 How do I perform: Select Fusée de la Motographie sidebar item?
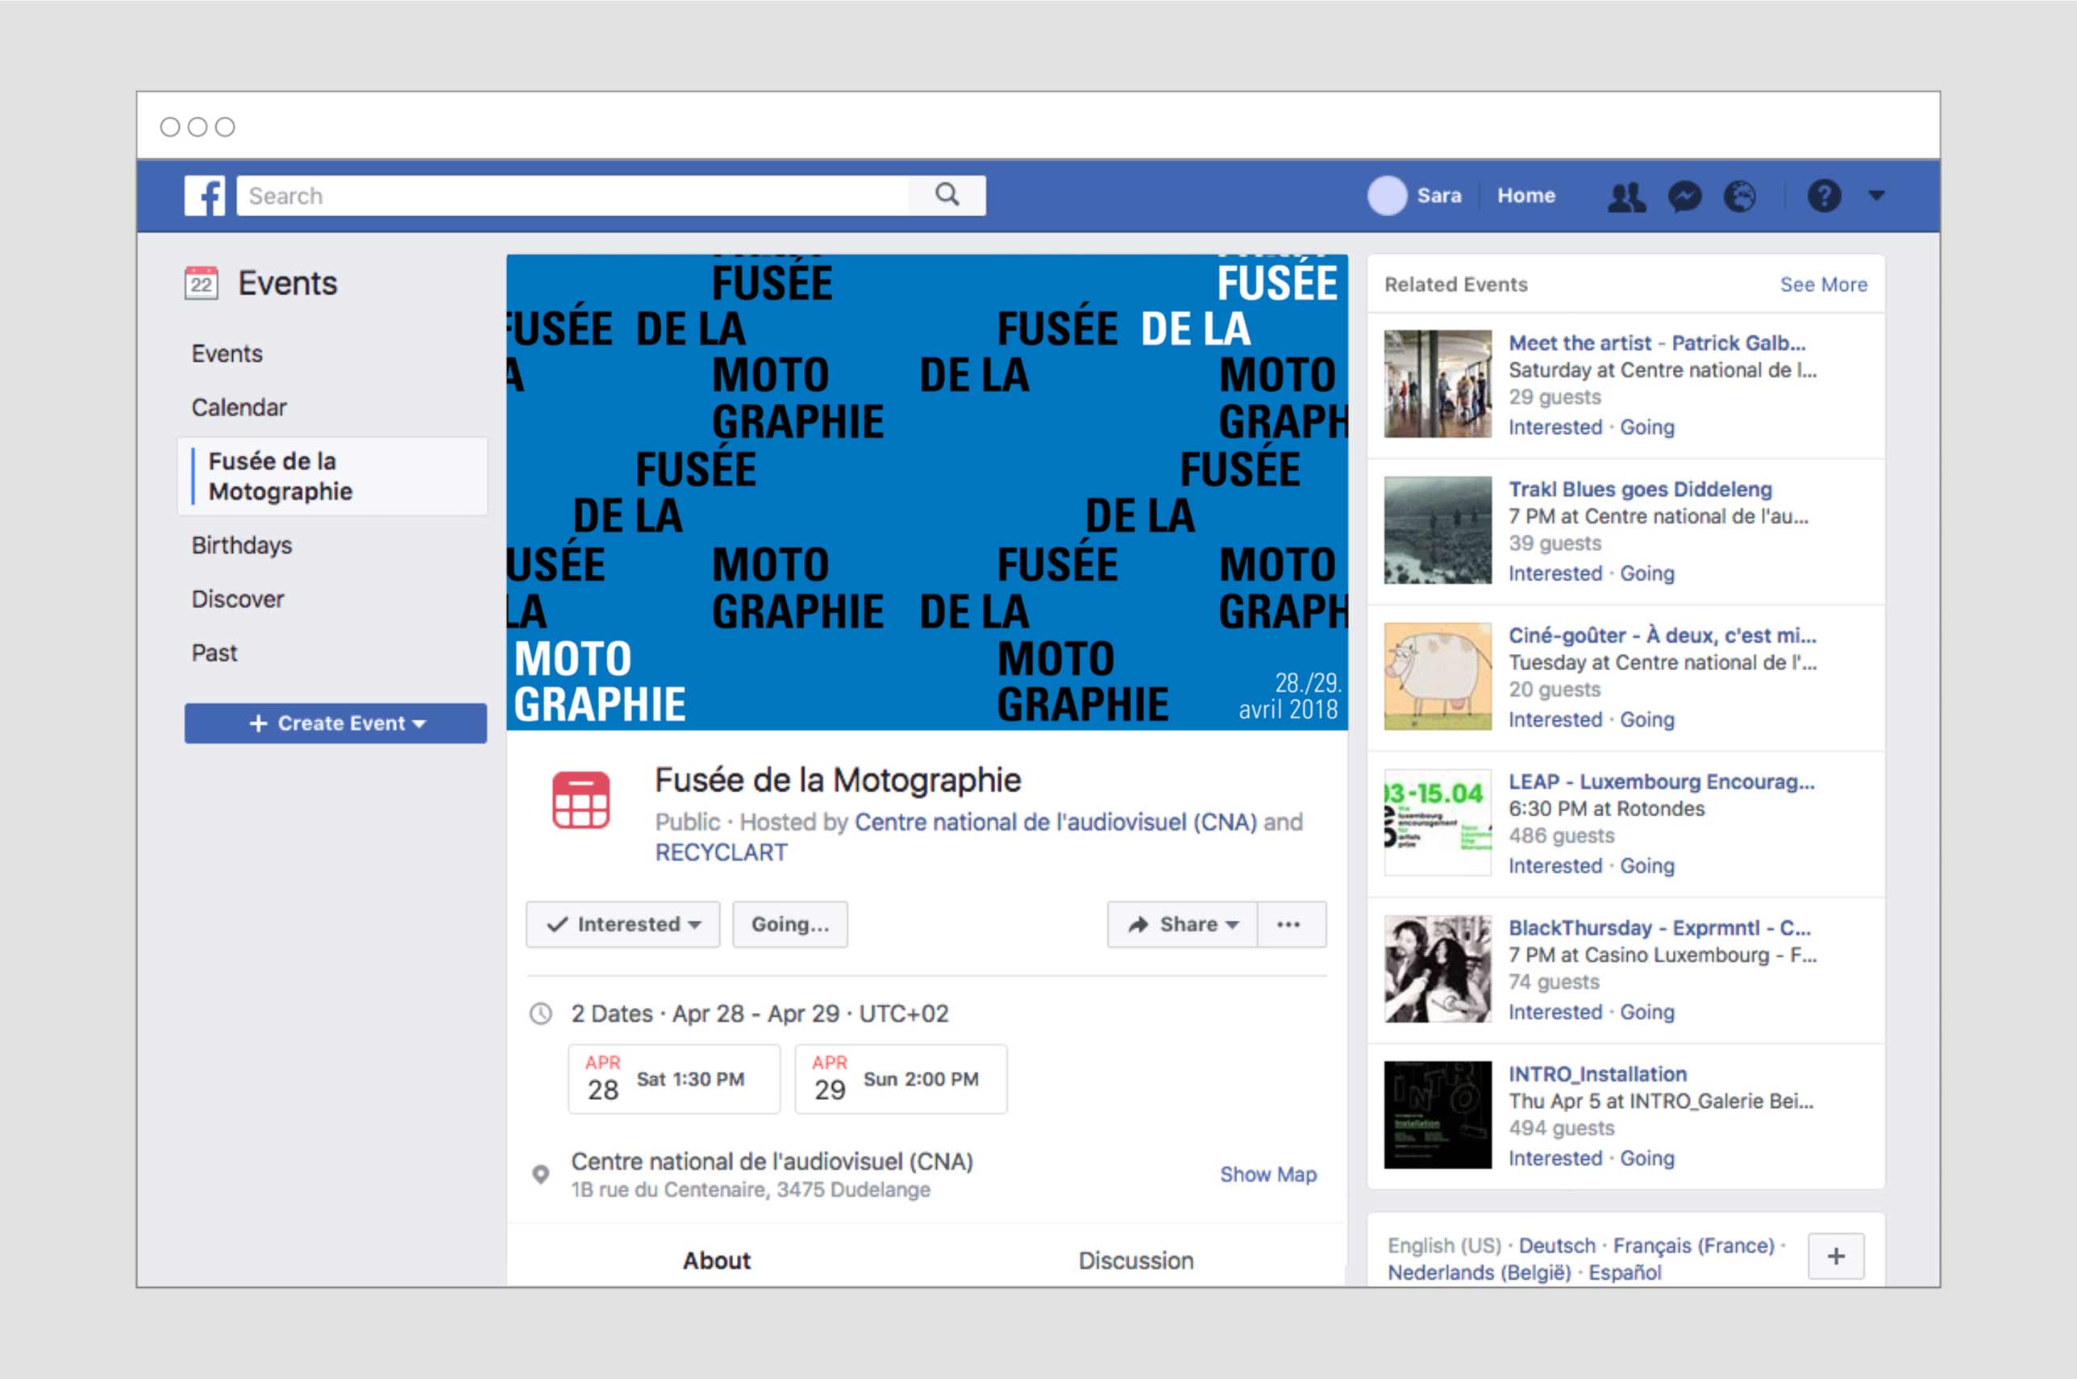point(332,476)
